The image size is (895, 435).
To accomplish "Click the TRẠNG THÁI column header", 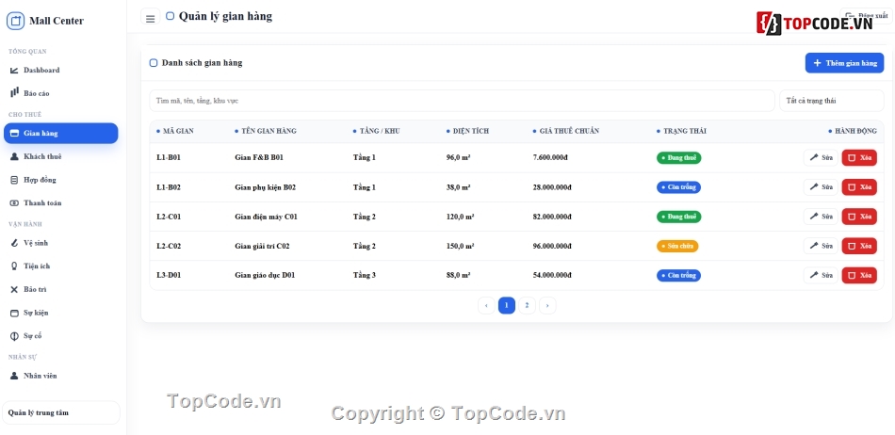I will [x=681, y=131].
